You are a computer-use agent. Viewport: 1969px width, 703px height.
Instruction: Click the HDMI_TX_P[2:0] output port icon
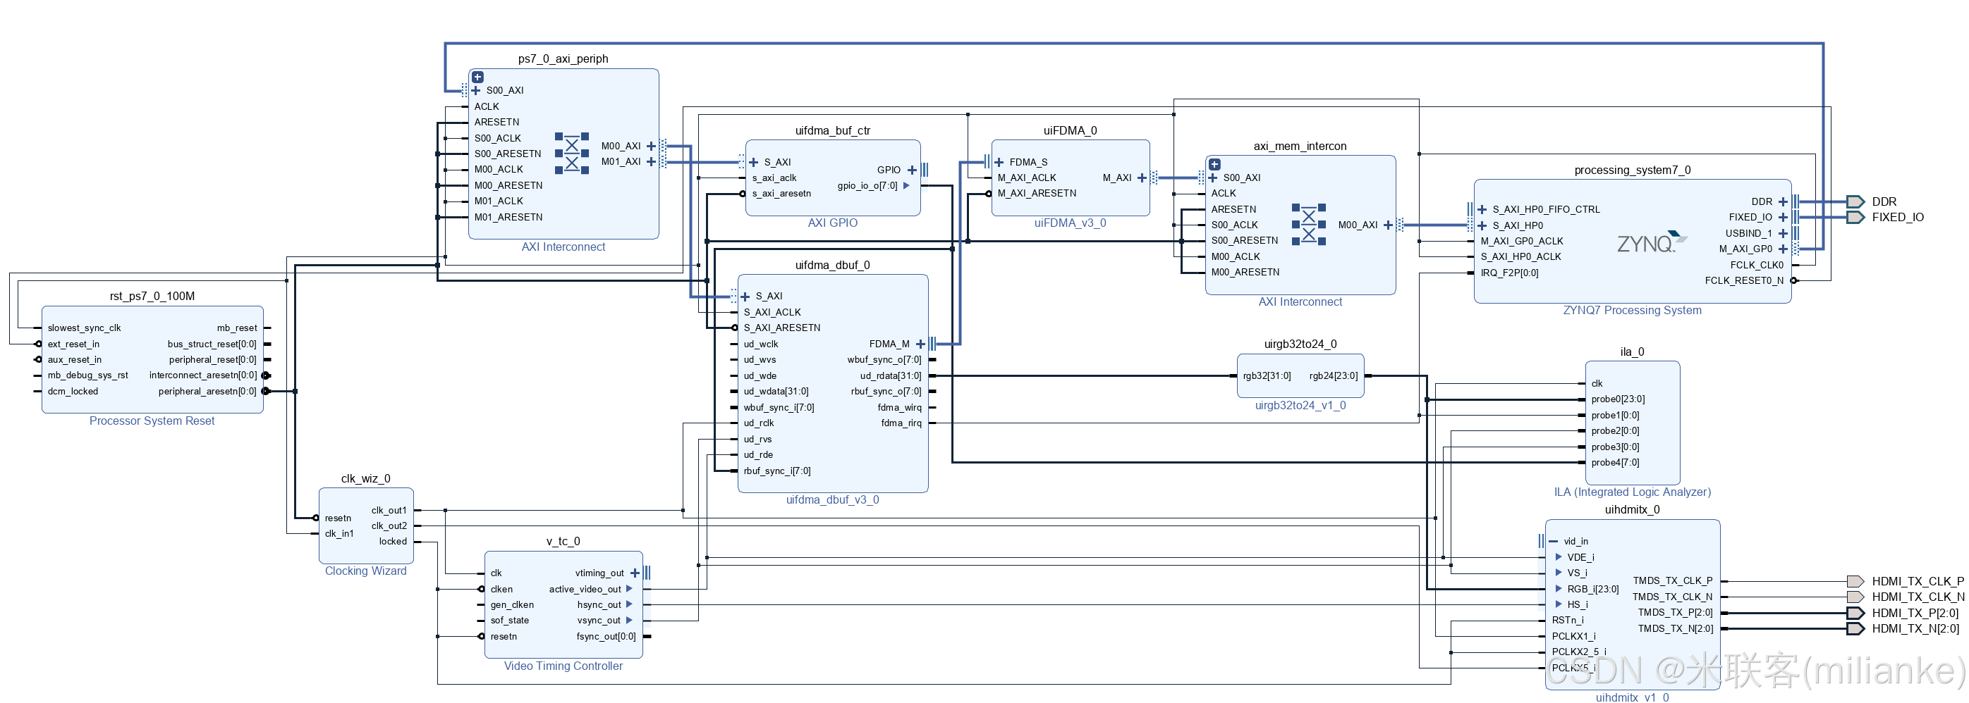click(x=1855, y=612)
